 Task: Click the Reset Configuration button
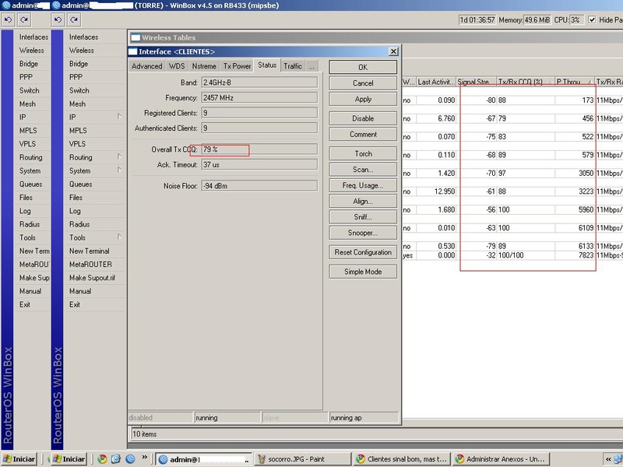[x=363, y=252]
